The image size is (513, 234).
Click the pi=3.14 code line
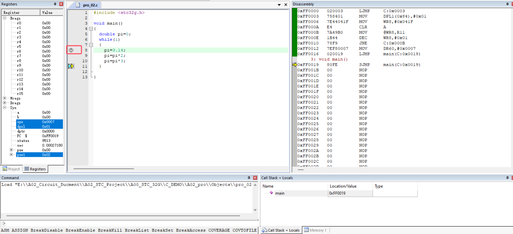(115, 50)
